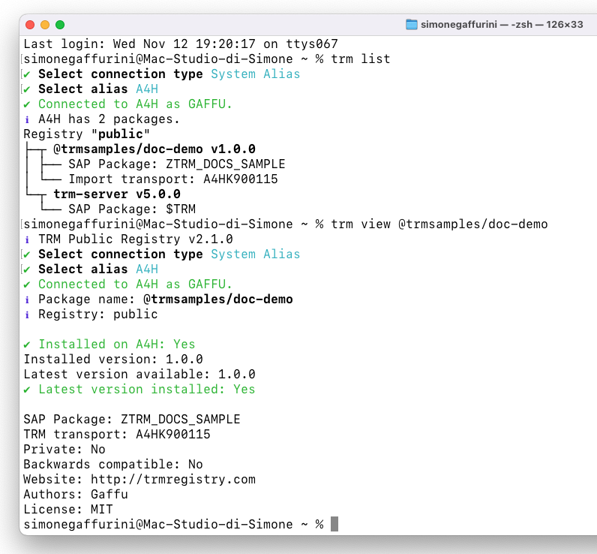
Task: Click the green checkmark beside 'Installed on A4H'
Action: tap(27, 345)
